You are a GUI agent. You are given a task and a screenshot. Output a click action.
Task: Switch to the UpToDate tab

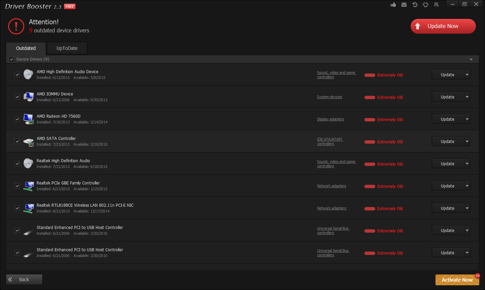tap(67, 48)
